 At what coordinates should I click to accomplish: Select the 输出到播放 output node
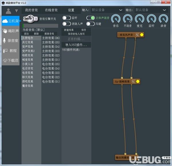click(126, 157)
